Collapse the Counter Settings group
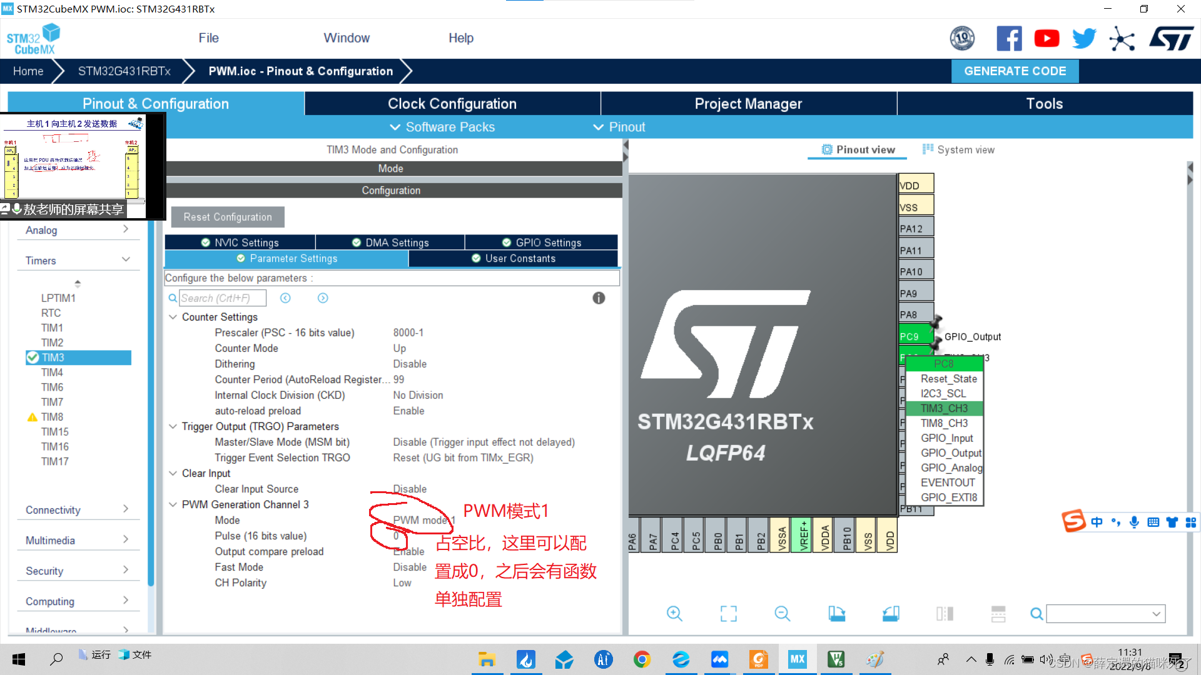The width and height of the screenshot is (1201, 675). pos(173,317)
